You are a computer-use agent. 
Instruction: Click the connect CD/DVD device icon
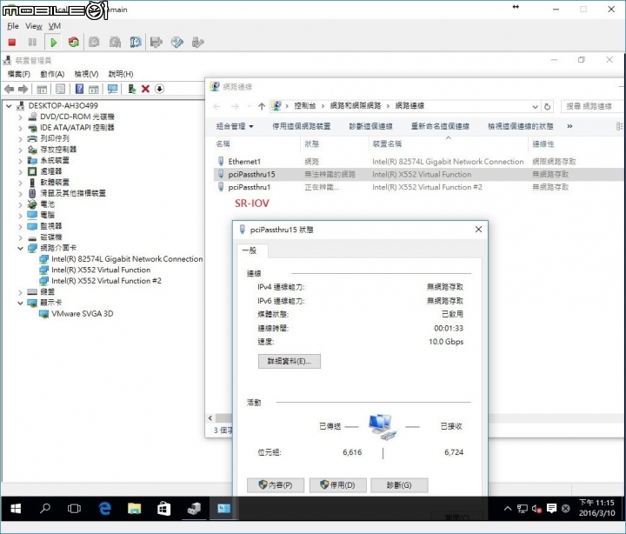point(176,42)
